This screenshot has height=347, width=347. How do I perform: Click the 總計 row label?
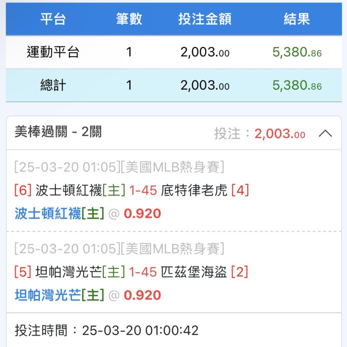tap(53, 85)
